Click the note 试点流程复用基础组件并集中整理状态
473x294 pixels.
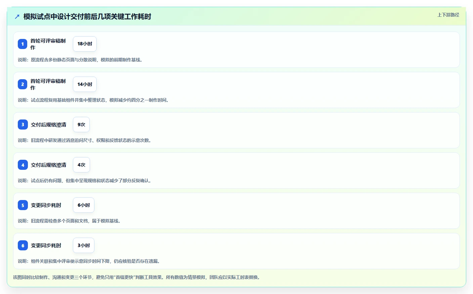click(94, 100)
